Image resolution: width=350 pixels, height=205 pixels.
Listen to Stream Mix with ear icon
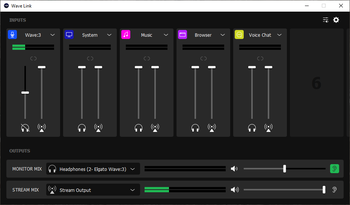click(334, 190)
